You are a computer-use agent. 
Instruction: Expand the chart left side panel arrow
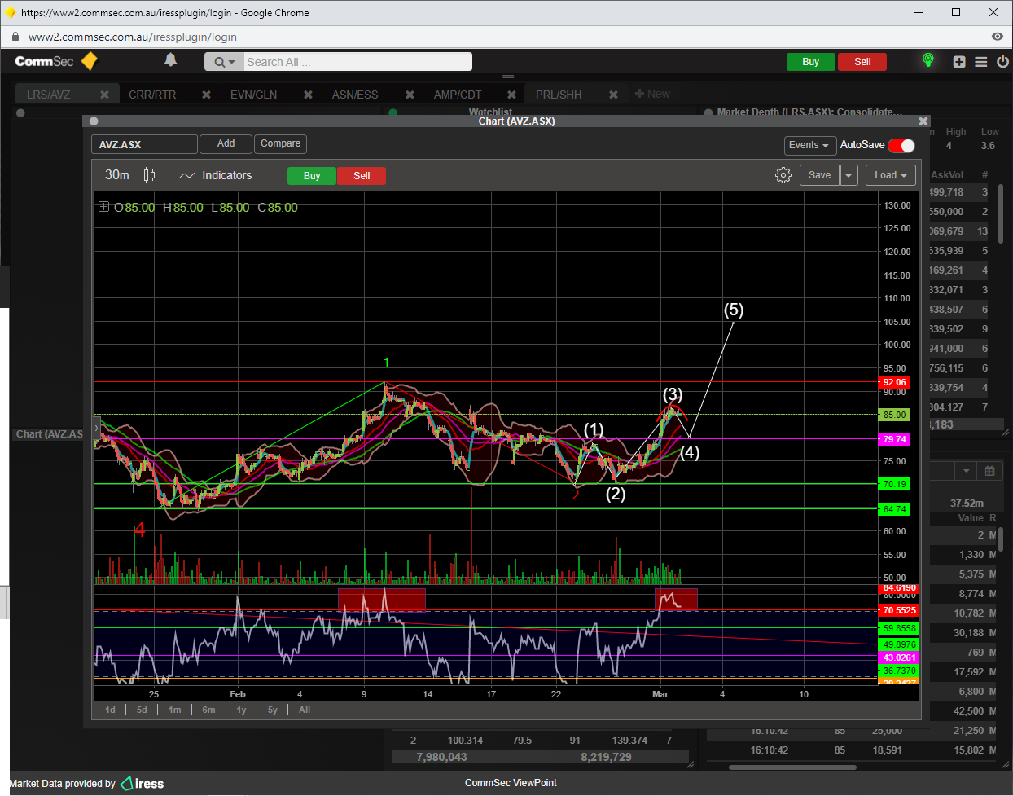(x=97, y=428)
